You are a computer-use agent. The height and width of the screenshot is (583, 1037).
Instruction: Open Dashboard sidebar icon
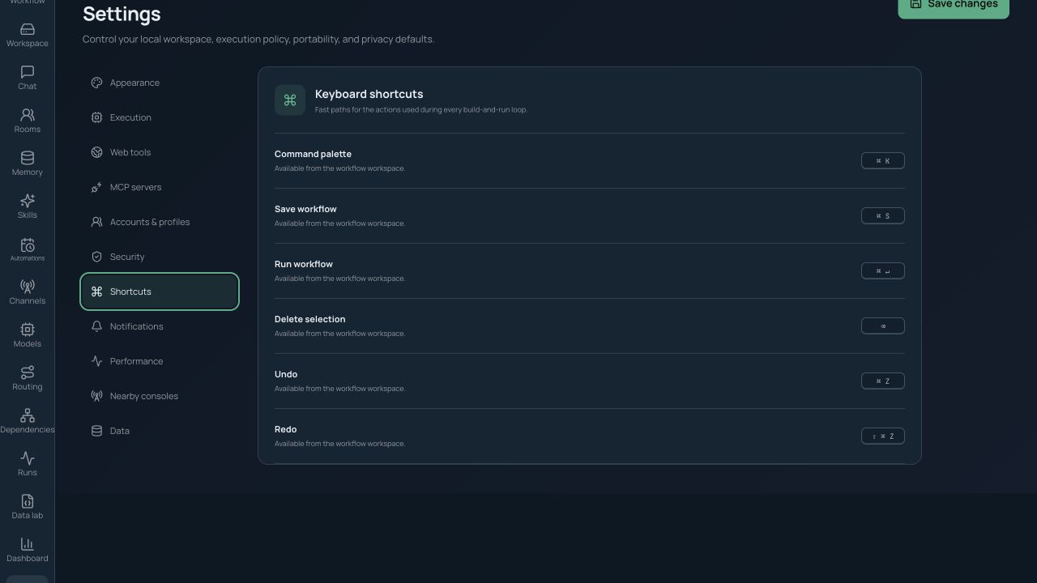coord(27,551)
